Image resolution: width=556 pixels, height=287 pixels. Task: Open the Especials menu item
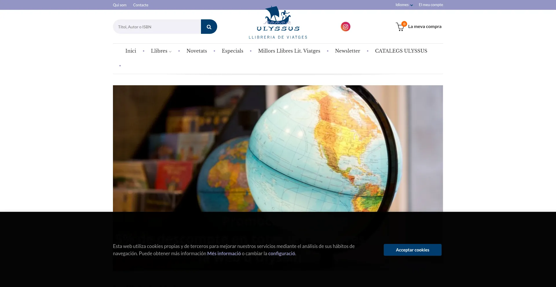coord(233,51)
